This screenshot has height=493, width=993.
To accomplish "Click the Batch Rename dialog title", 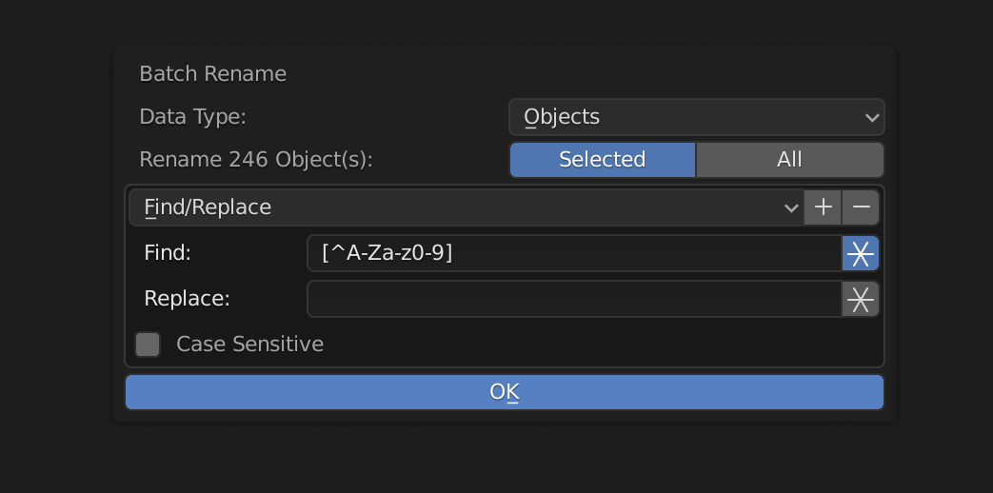I will pyautogui.click(x=213, y=74).
